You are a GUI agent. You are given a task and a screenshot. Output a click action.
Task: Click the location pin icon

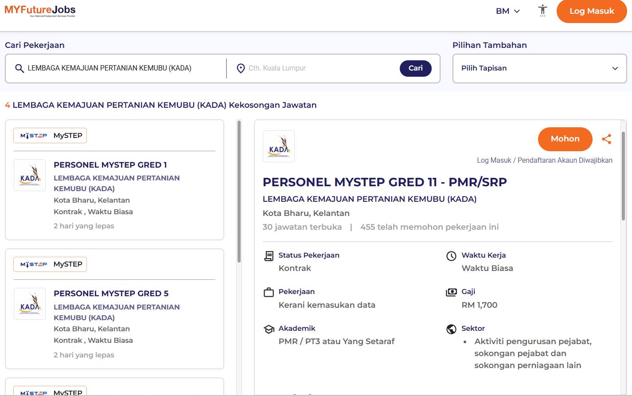pyautogui.click(x=241, y=68)
